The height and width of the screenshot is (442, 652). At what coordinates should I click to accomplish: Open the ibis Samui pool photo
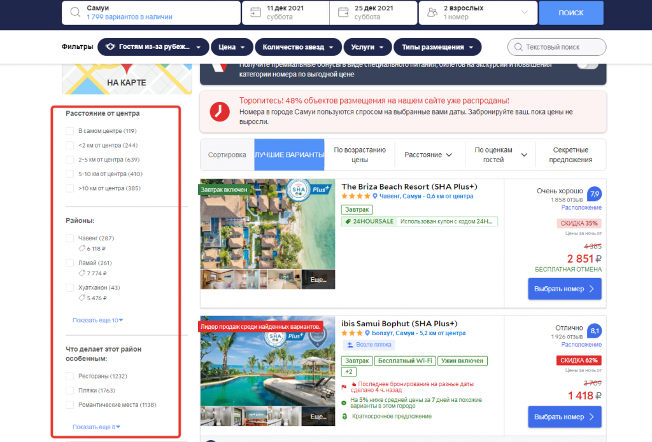(x=268, y=361)
